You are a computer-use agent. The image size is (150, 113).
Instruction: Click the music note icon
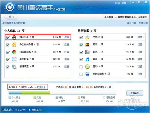[87, 59]
